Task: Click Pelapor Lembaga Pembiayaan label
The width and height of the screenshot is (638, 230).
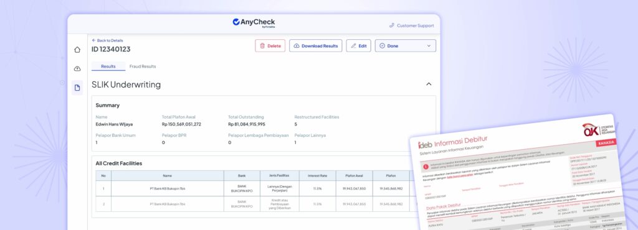Action: pyautogui.click(x=259, y=135)
